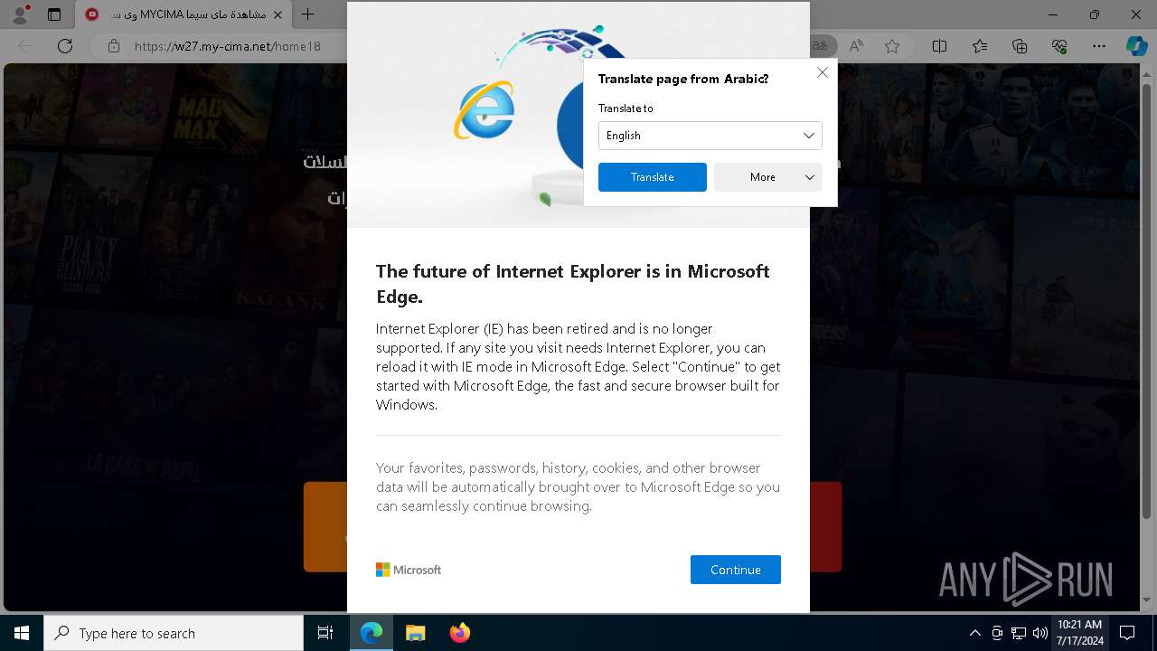
Task: Click Continue in the Edge dialog
Action: click(x=736, y=570)
